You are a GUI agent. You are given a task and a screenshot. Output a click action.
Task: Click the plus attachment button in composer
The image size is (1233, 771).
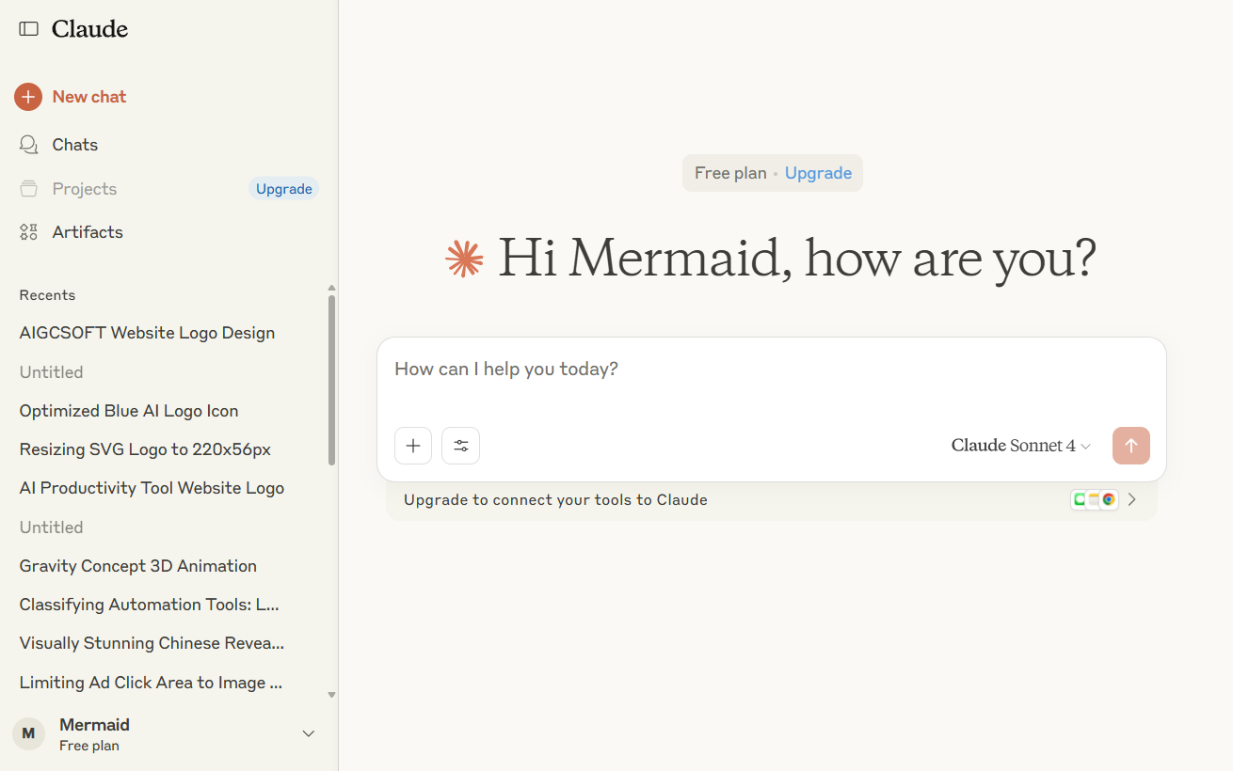pos(413,446)
